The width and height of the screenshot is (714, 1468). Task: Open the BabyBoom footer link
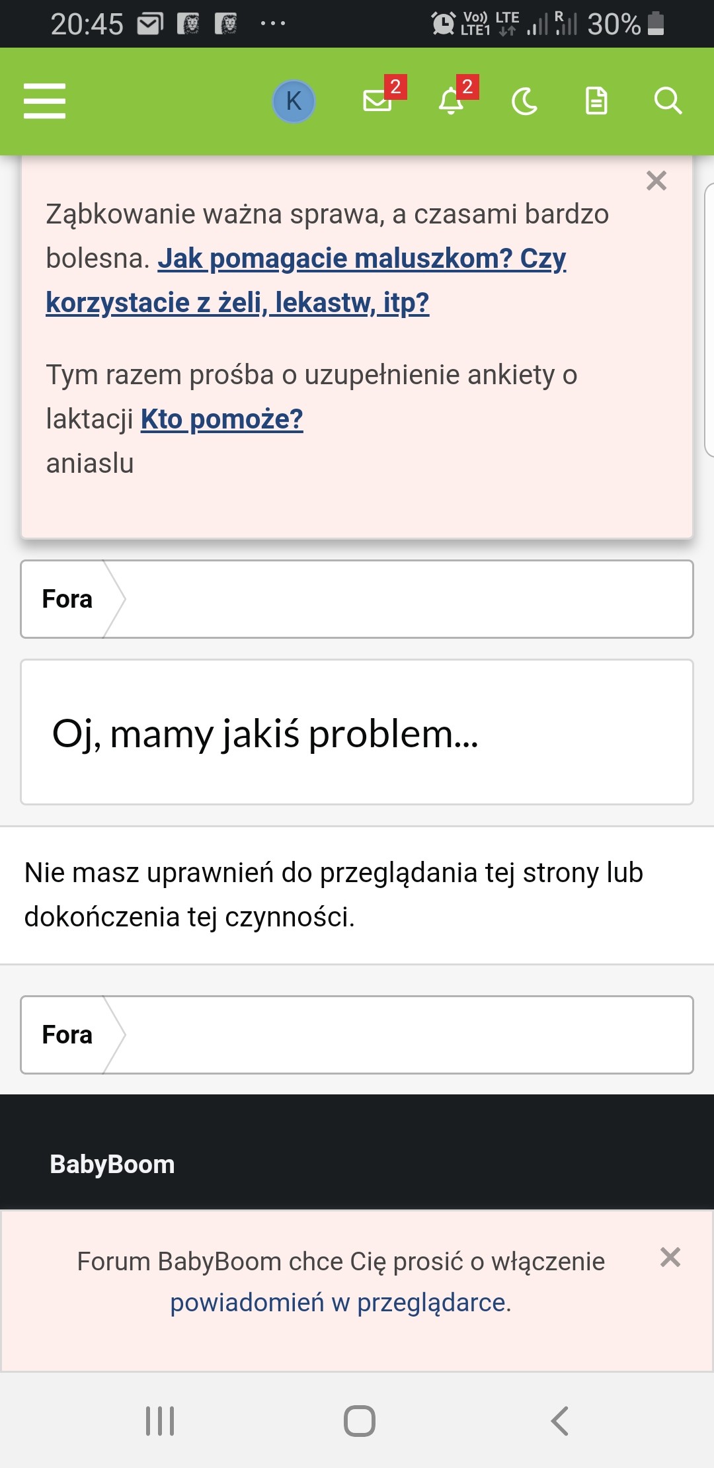click(112, 1164)
